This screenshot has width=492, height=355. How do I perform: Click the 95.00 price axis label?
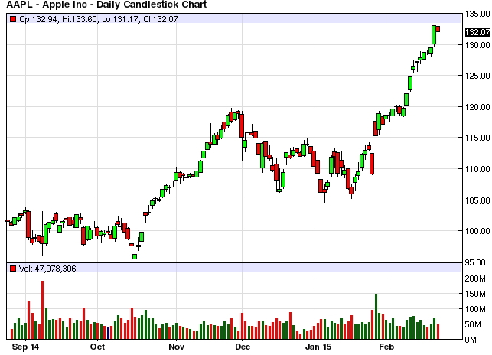[x=475, y=262]
